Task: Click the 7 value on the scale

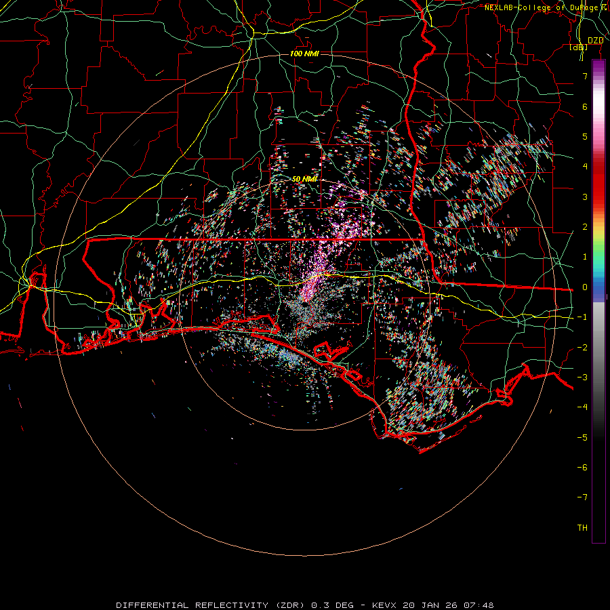Action: point(585,76)
